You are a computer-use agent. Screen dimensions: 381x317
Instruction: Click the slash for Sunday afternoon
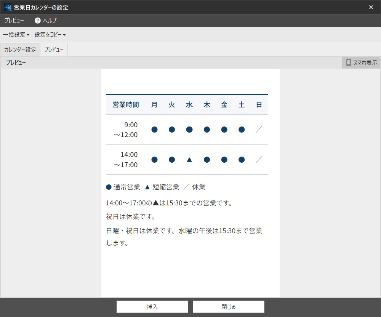(x=259, y=160)
